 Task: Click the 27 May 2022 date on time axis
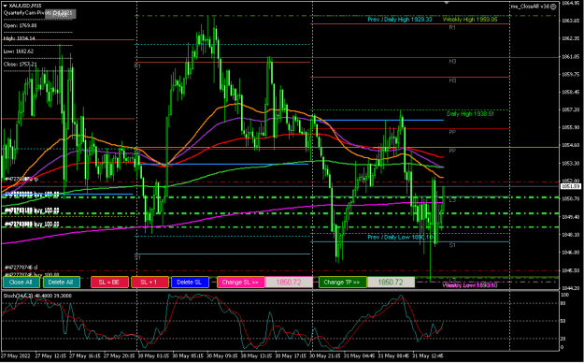coord(15,356)
